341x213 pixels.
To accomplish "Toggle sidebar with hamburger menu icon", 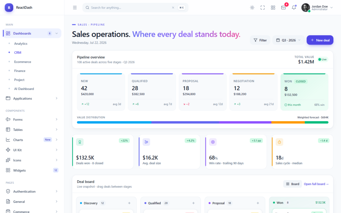I will coord(75,8).
